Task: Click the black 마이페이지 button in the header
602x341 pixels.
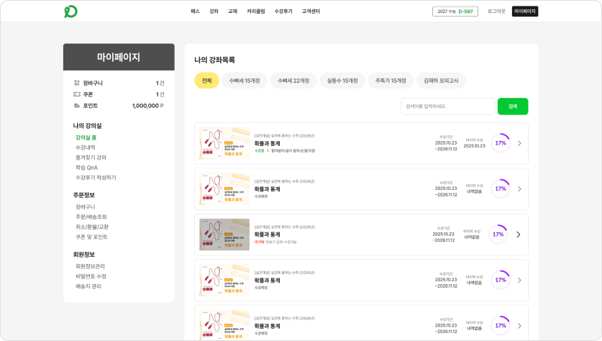Action: tap(524, 12)
